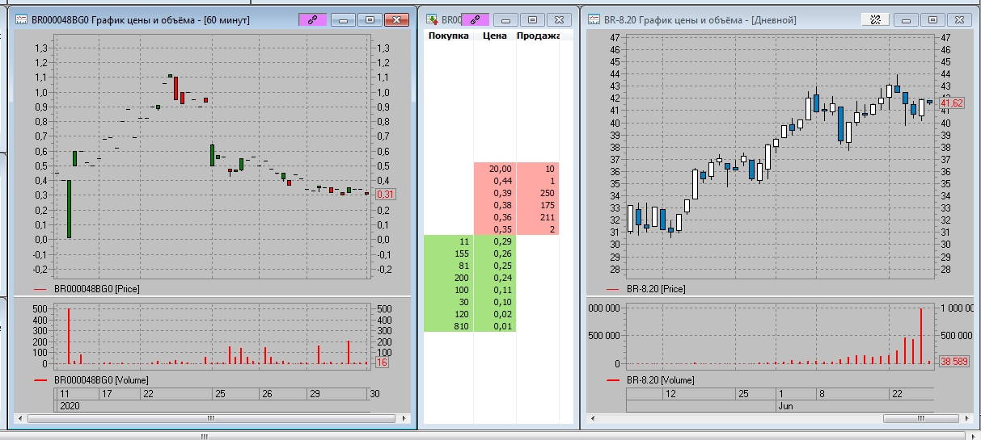Image resolution: width=981 pixels, height=440 pixels.
Task: Open the window menu icon of BR-8.20 chart
Action: [593, 19]
